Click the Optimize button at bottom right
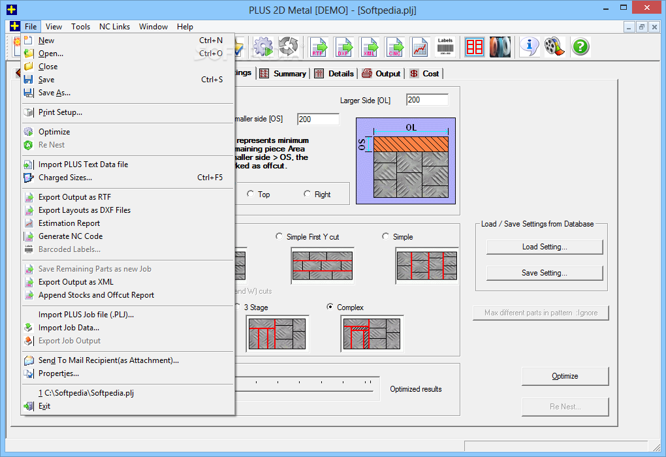The height and width of the screenshot is (457, 666). click(565, 376)
